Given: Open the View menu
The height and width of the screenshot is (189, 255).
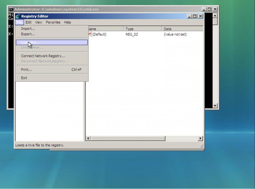Looking at the screenshot, I should (39, 22).
